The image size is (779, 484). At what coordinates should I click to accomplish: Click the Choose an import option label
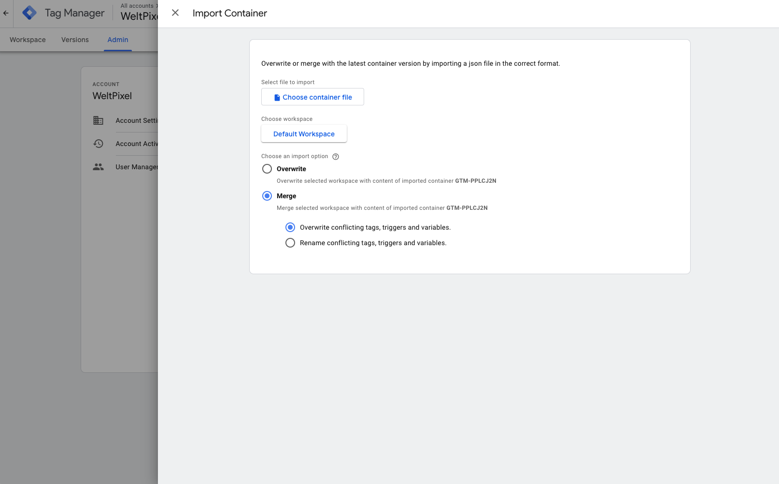[295, 156]
